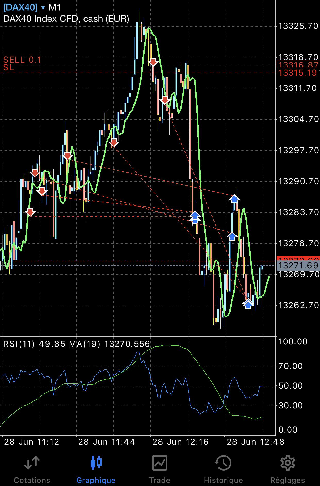Tap the Graphique tab label
Screen dimensions: 320x486
[x=96, y=480]
